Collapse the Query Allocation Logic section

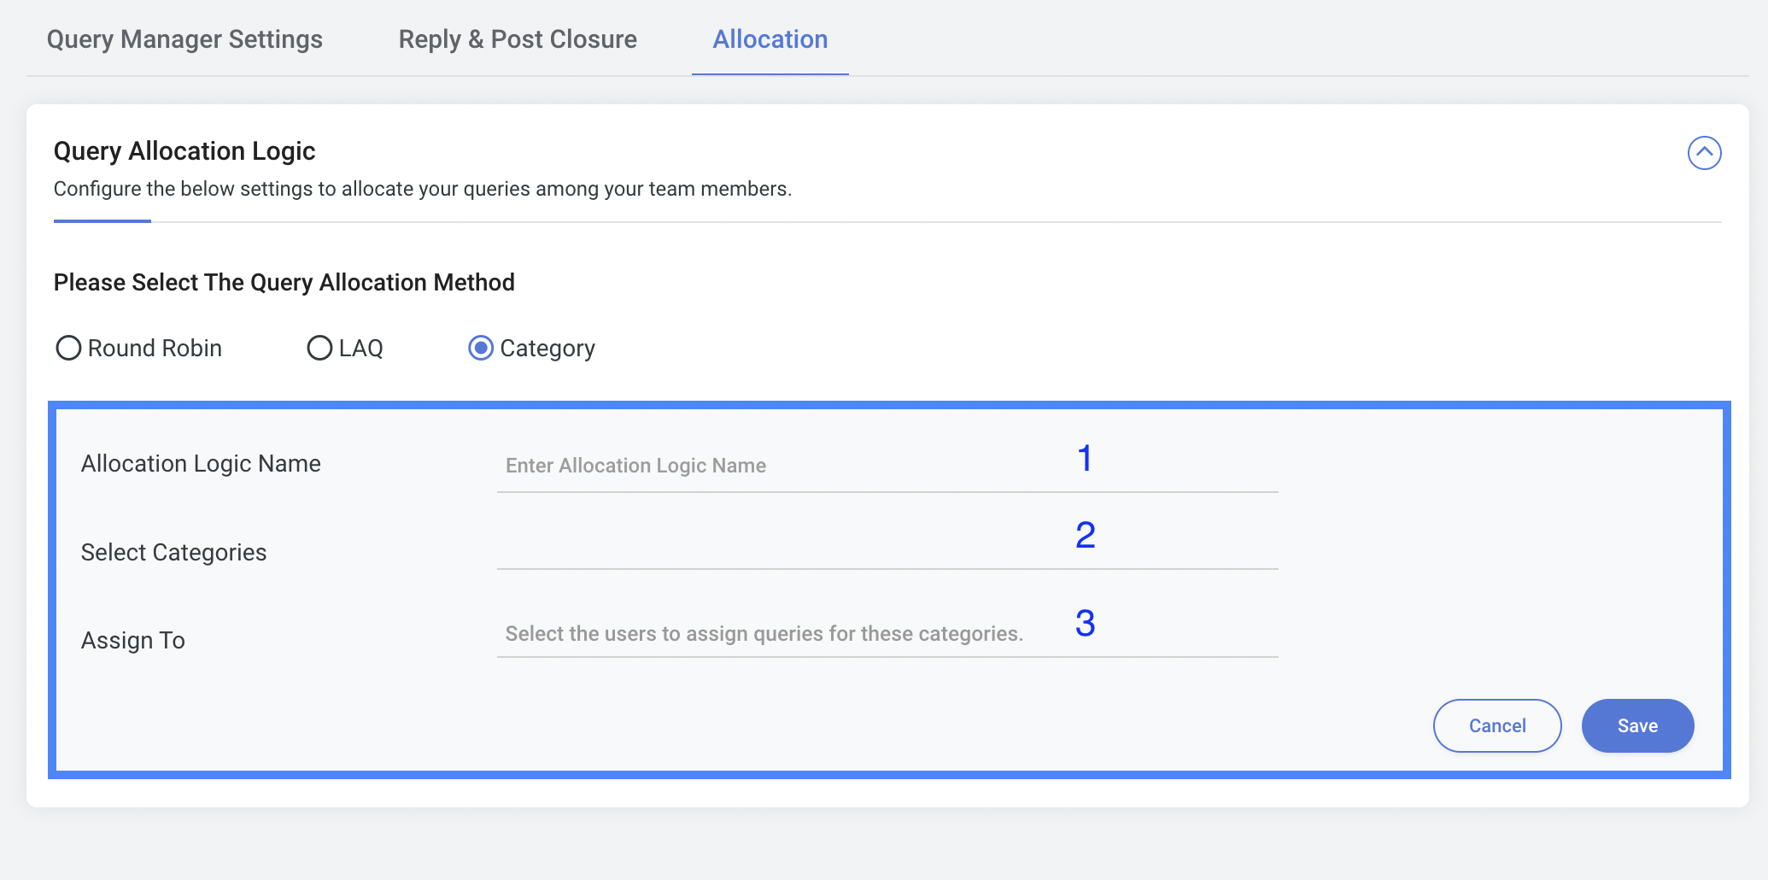coord(1704,153)
